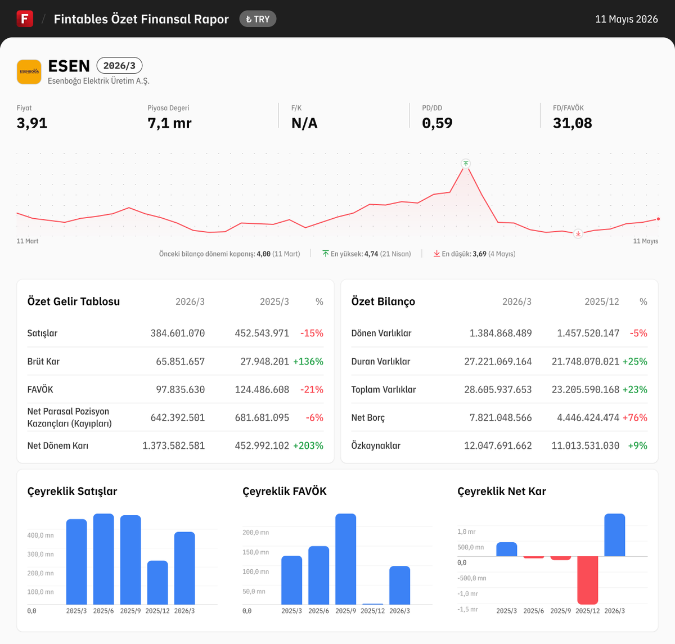Click the Net Parasal Pozisyon Kazançları row label
The image size is (675, 644).
coord(70,417)
